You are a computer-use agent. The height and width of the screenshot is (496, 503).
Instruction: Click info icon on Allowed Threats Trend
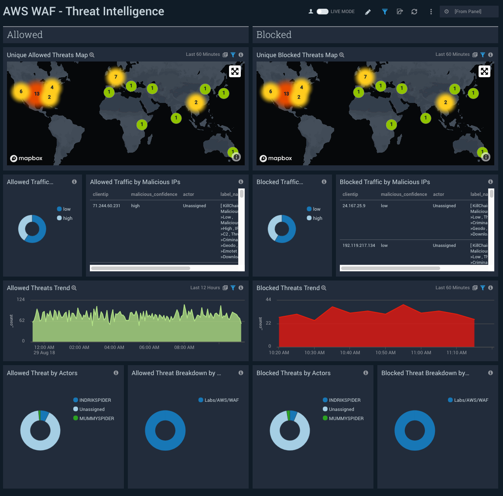click(241, 288)
